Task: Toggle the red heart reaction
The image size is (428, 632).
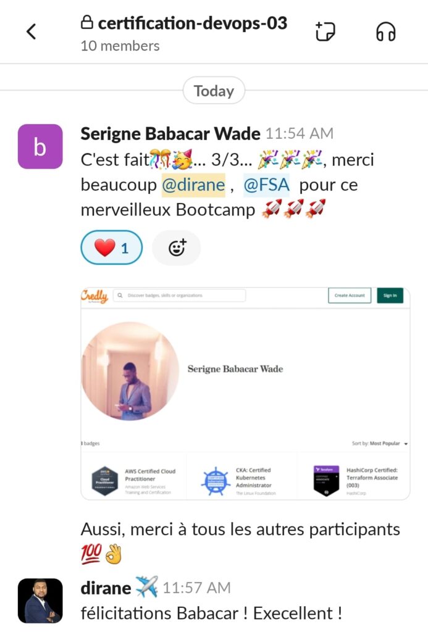Action: pyautogui.click(x=112, y=247)
